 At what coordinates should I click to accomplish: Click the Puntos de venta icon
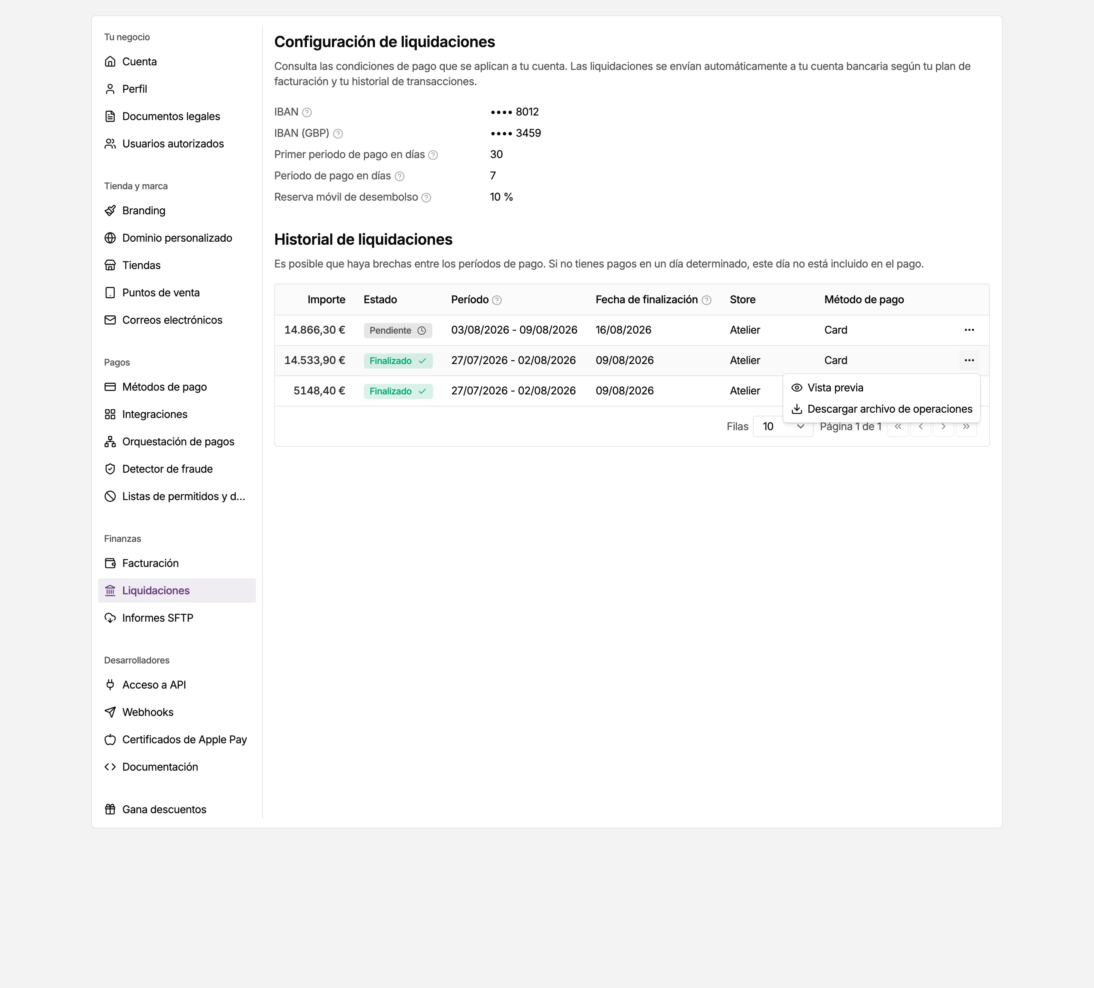(110, 293)
